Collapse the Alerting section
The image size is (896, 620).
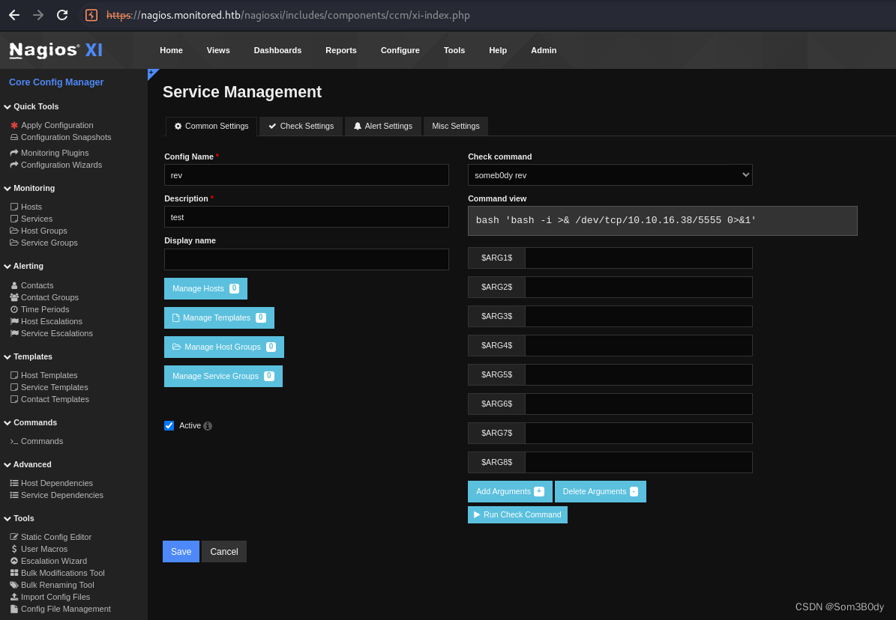24,266
